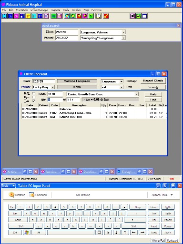Click the green grid toolbar icon
This screenshot has width=183, height=244.
click(x=54, y=16)
